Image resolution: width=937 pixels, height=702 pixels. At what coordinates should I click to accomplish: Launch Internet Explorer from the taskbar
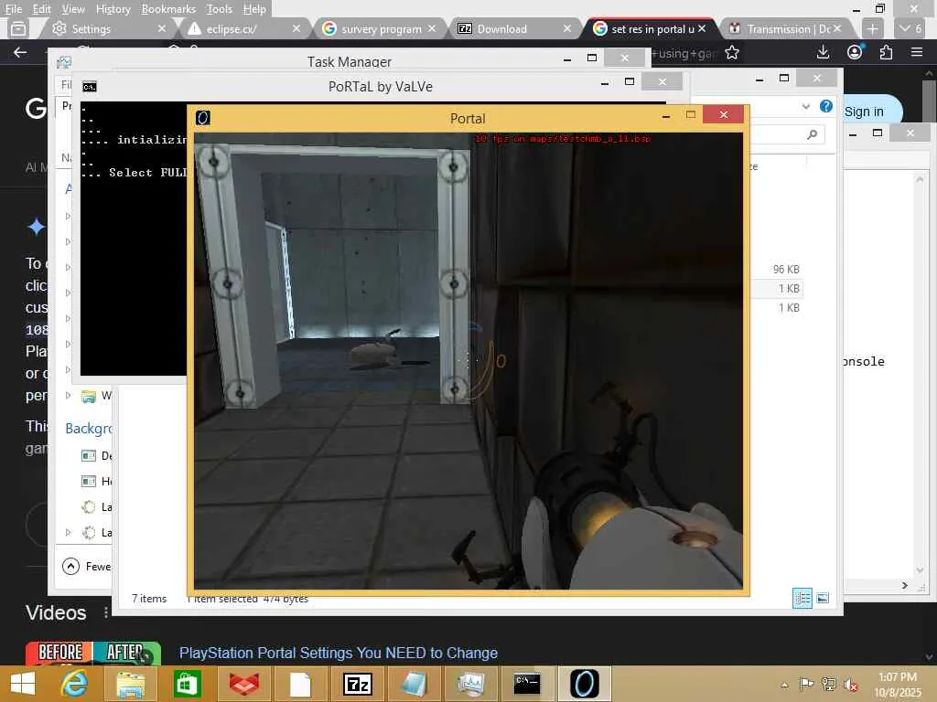[75, 684]
